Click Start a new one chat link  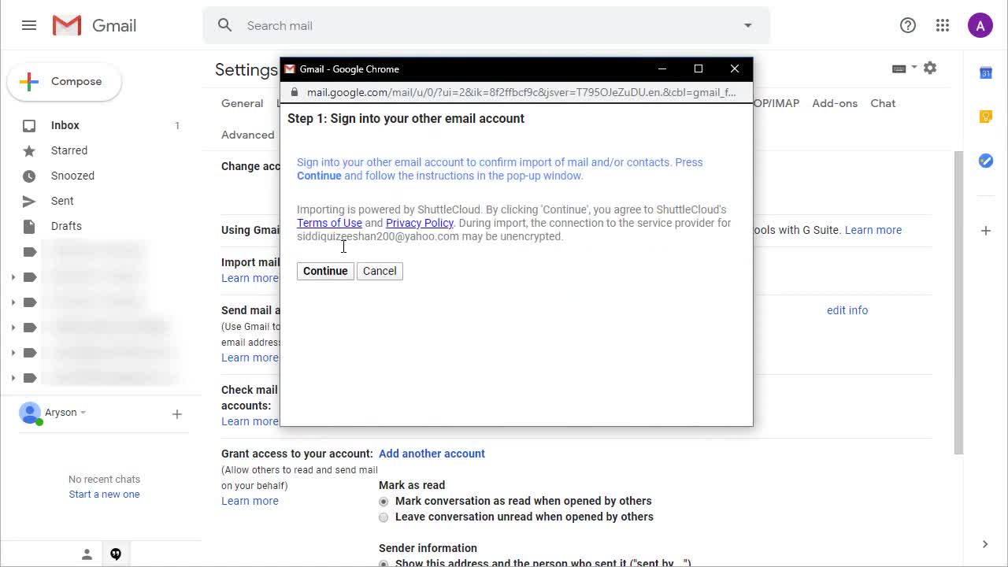104,495
